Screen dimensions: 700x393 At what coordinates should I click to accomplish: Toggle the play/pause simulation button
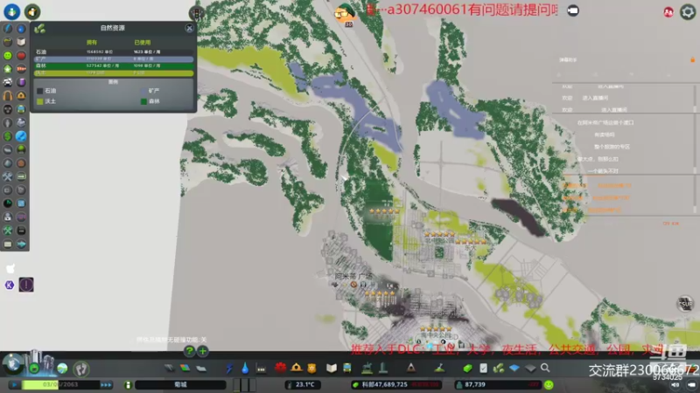(14, 384)
